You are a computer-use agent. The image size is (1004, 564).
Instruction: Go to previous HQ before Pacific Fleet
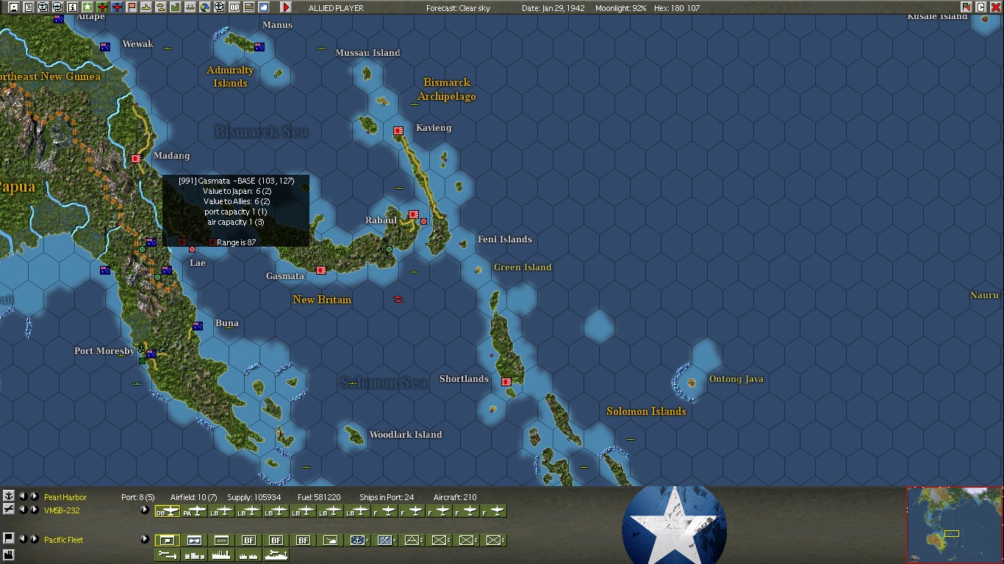(x=22, y=538)
